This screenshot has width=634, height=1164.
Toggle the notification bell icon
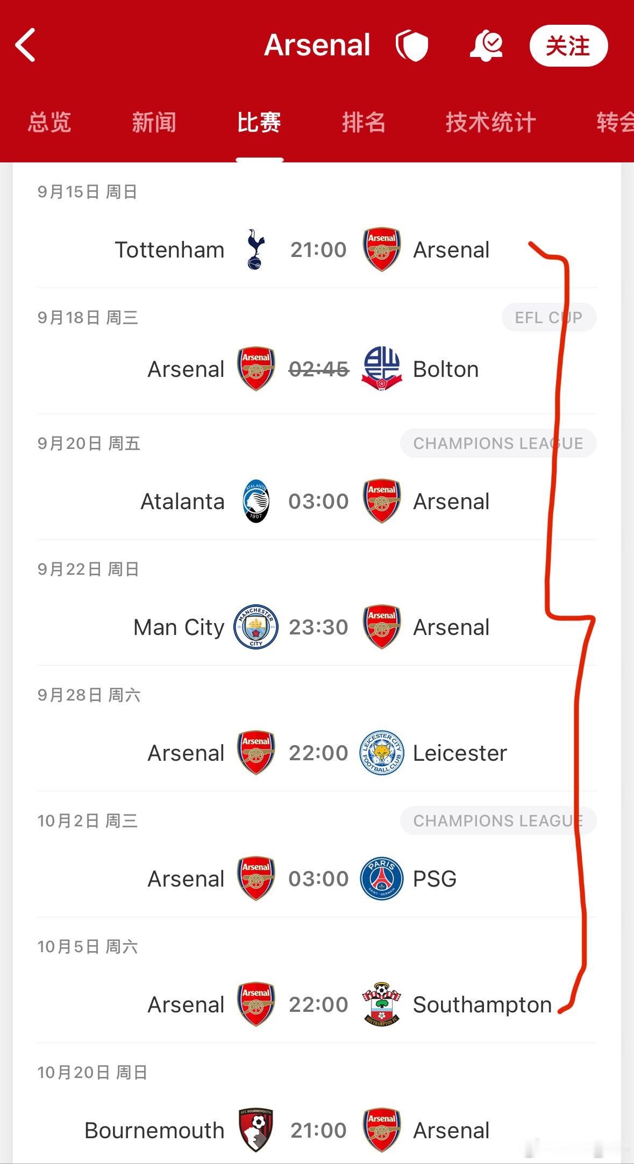pos(486,46)
